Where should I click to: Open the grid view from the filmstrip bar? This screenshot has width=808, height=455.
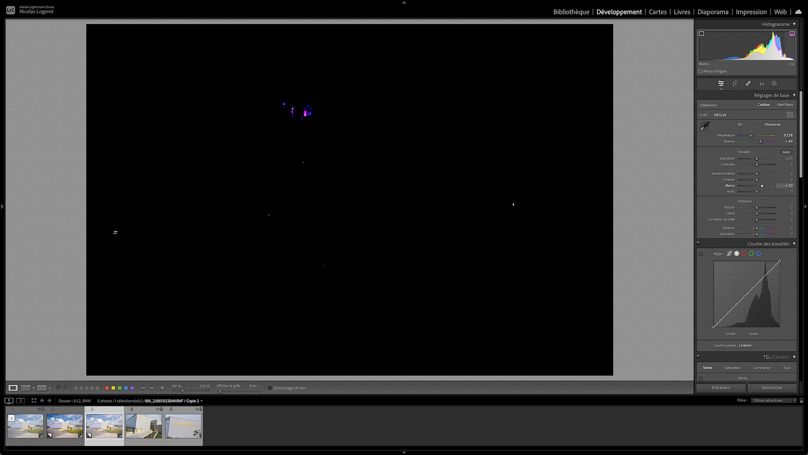coord(34,401)
